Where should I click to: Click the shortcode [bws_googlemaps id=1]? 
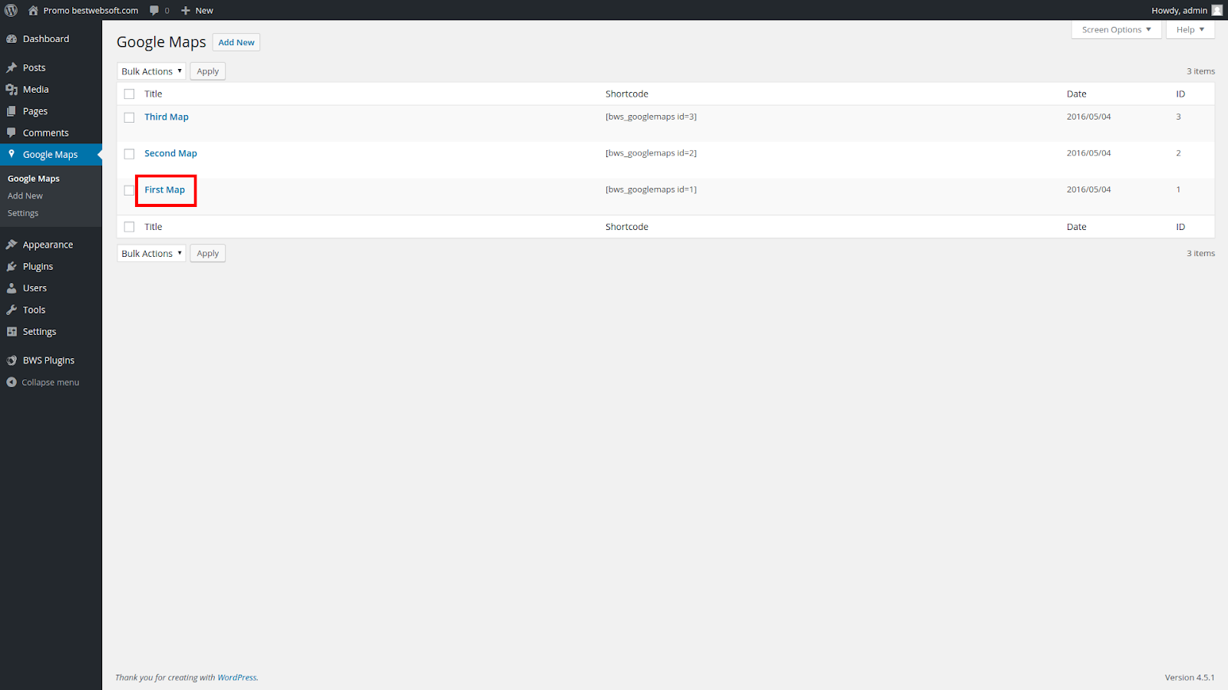[x=651, y=189]
